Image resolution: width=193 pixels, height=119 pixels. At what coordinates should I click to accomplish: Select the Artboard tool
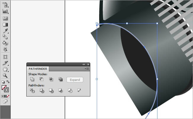click(x=5, y=57)
